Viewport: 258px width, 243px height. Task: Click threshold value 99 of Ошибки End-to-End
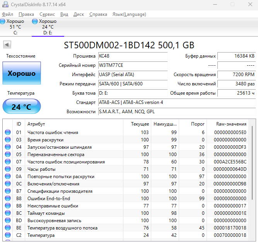202,199
